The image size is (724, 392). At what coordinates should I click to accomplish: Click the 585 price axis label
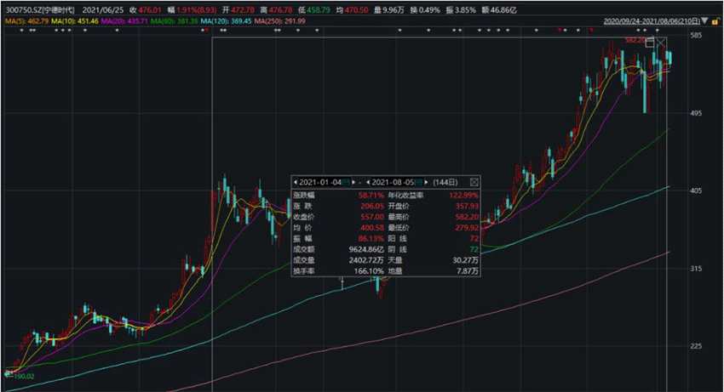(696, 36)
